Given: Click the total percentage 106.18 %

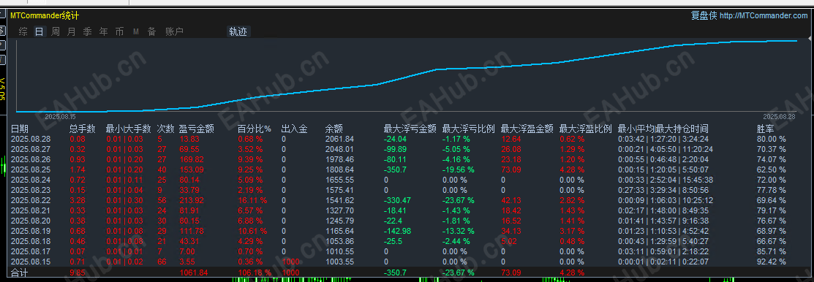Looking at the screenshot, I should tap(255, 273).
